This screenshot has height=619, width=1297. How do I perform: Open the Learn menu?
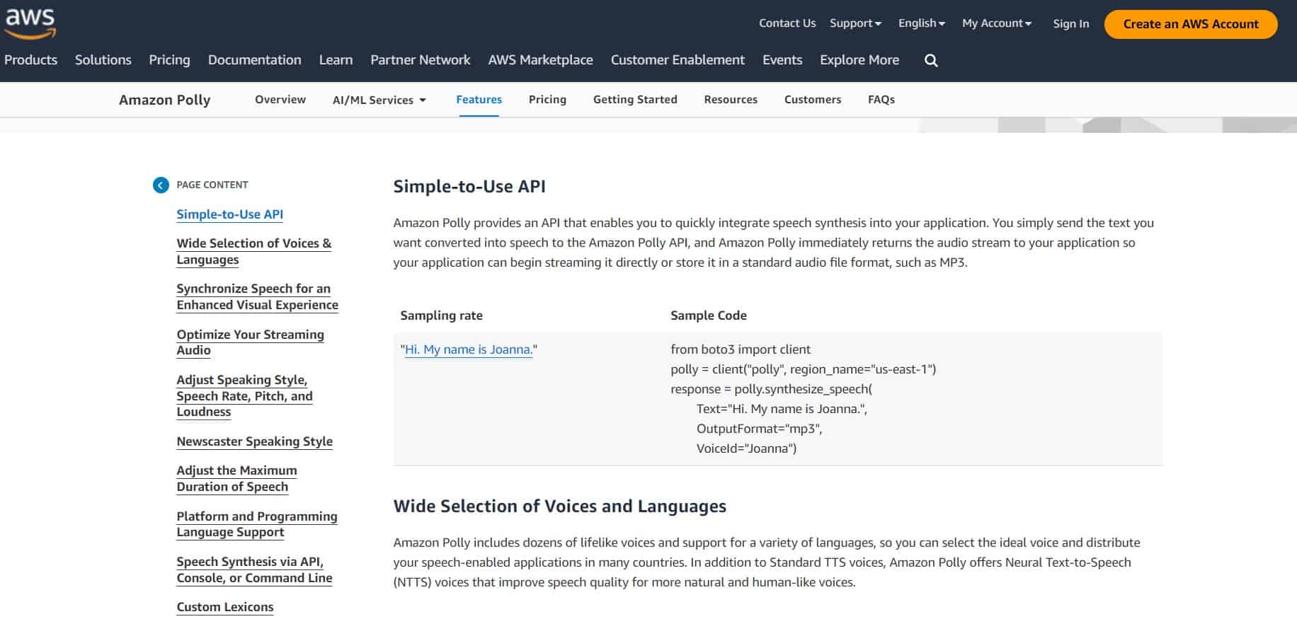(336, 60)
